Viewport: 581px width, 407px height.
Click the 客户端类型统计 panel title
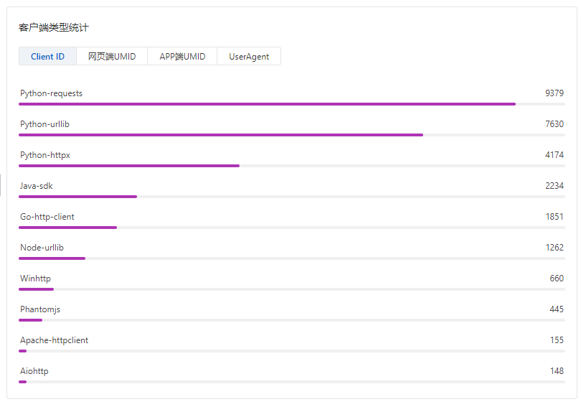click(x=54, y=28)
